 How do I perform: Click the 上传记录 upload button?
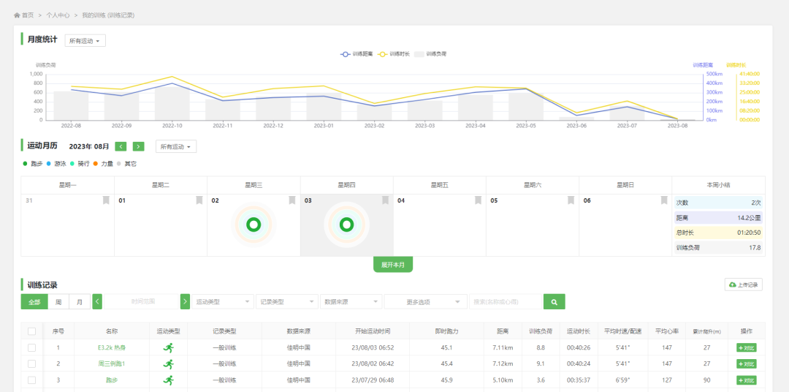pyautogui.click(x=743, y=284)
